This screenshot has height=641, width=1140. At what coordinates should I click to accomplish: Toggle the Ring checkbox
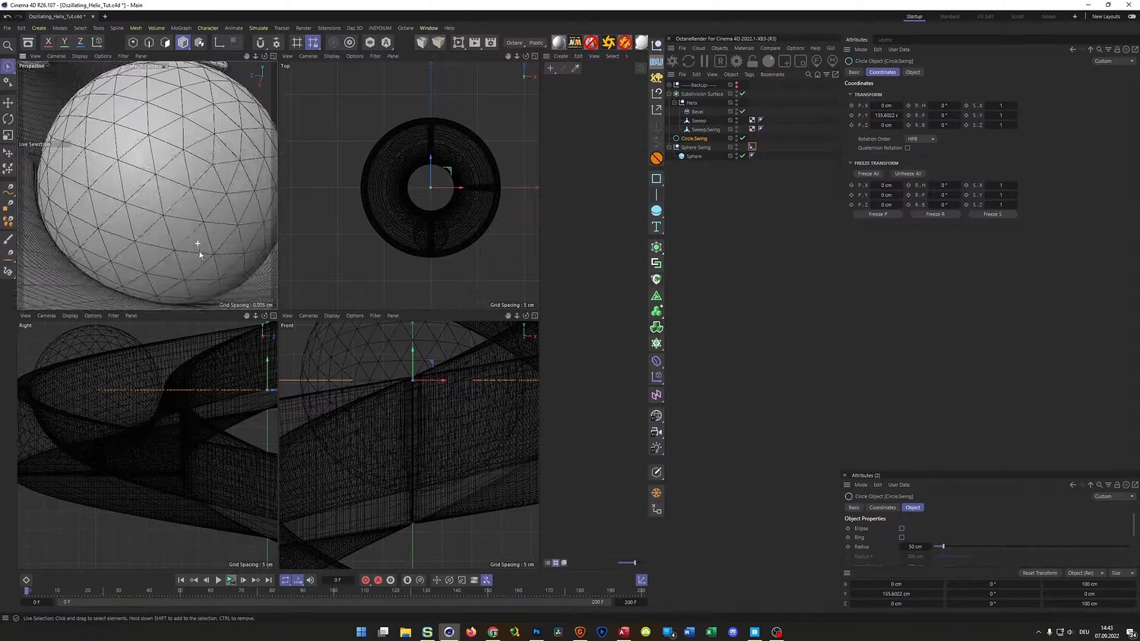(901, 538)
